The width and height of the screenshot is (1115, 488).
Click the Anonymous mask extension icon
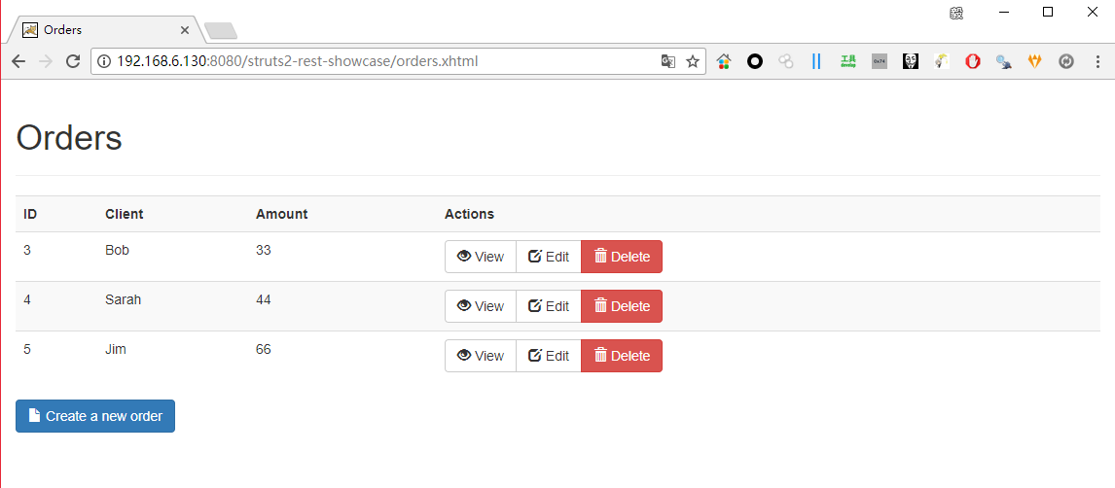911,62
